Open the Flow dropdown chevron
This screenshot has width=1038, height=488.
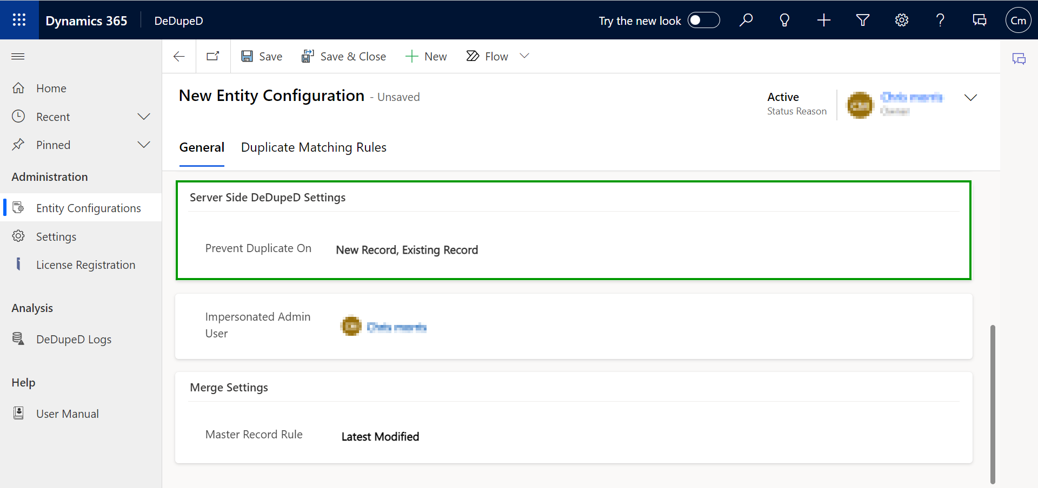point(524,56)
